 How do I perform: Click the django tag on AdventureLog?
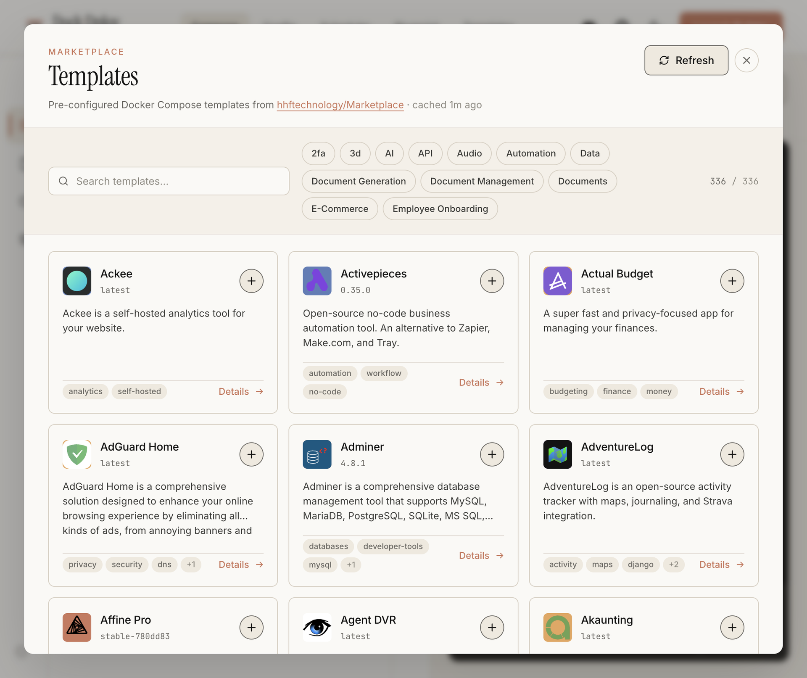click(x=641, y=565)
